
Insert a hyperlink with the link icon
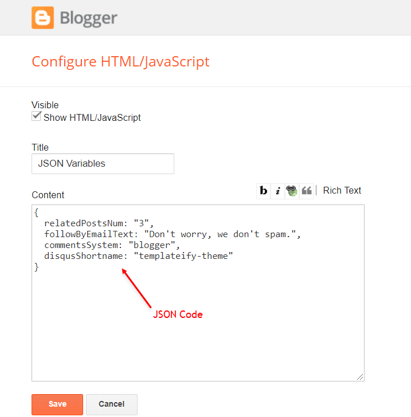tap(292, 191)
